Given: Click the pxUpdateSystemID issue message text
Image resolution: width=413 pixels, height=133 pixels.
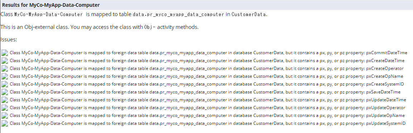Looking at the screenshot, I should tap(208, 123).
